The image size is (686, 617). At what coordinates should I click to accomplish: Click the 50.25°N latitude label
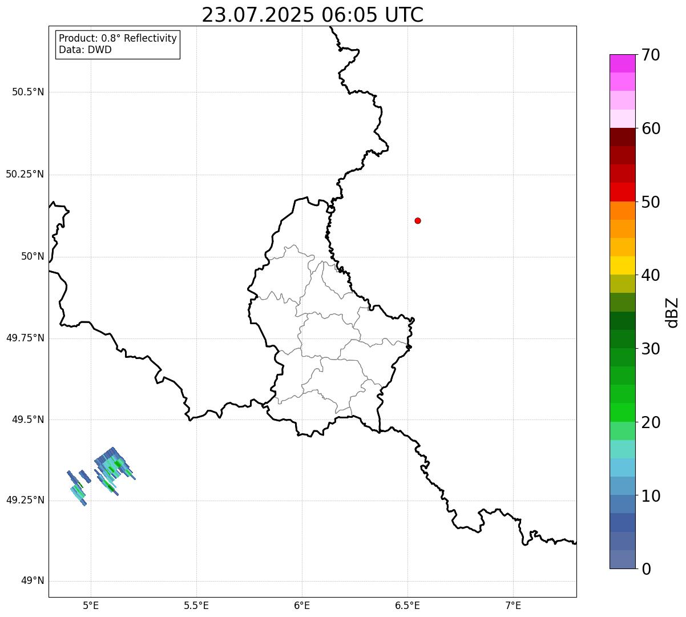(25, 174)
